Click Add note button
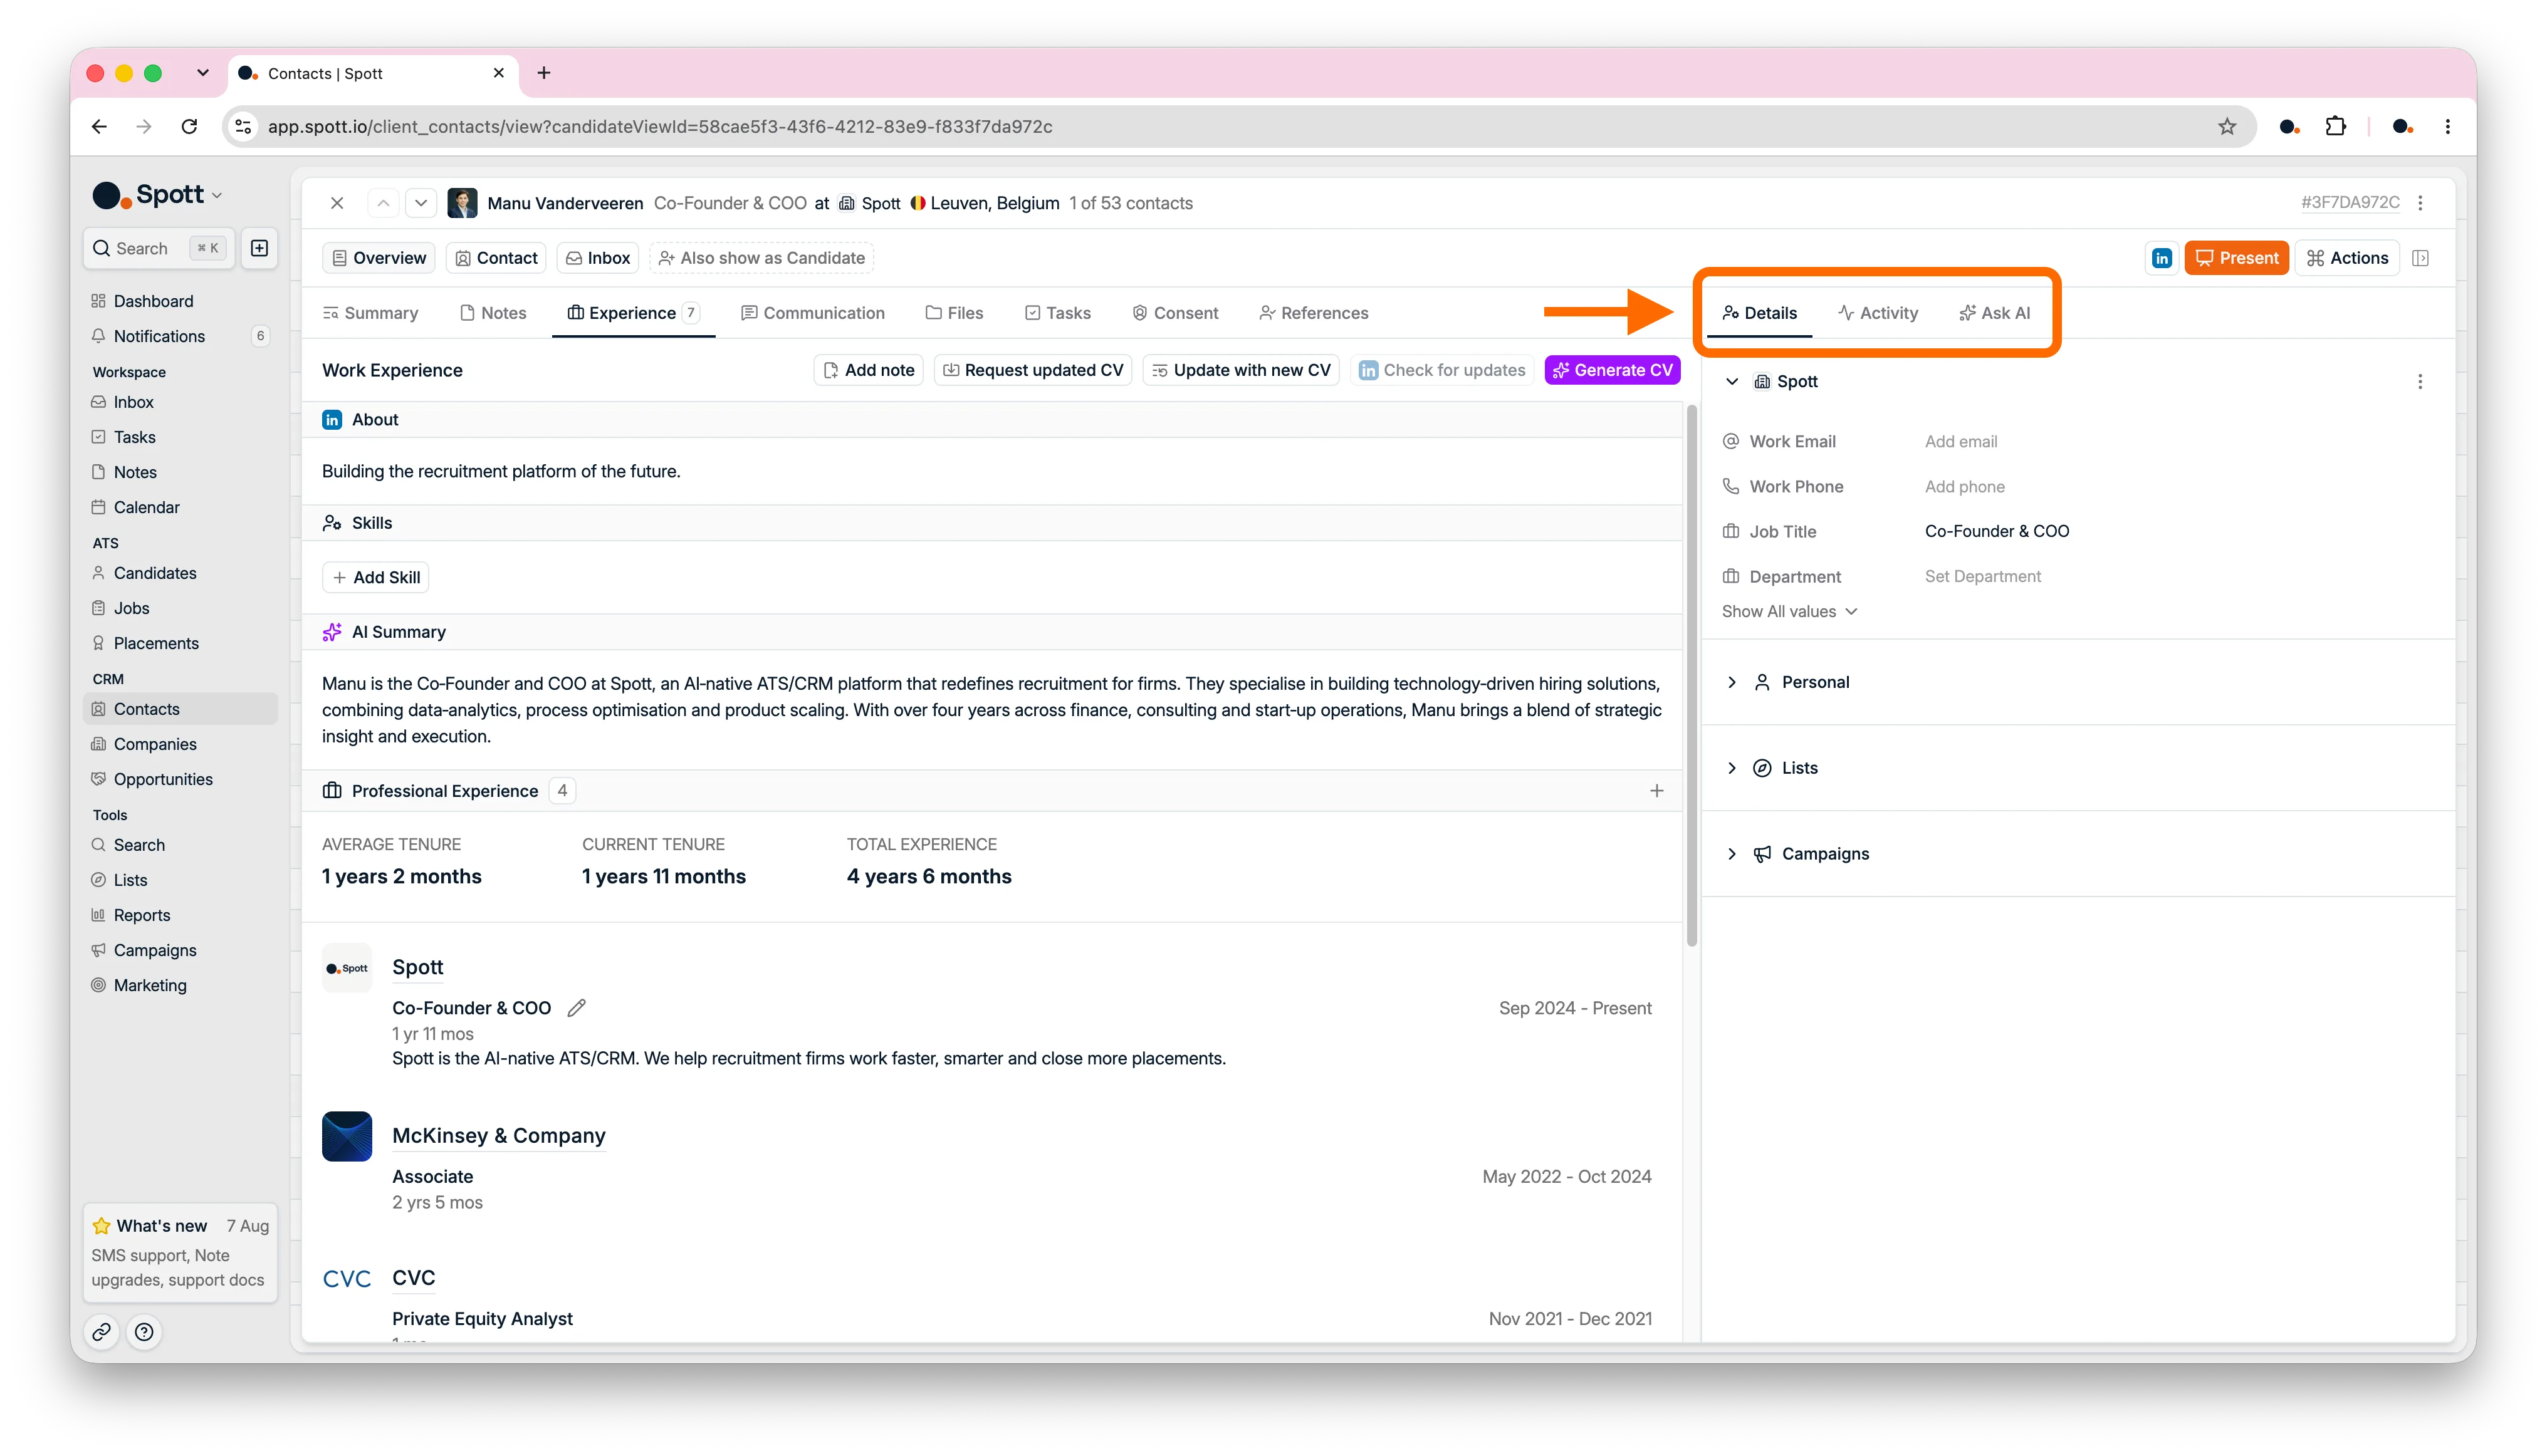 [869, 370]
